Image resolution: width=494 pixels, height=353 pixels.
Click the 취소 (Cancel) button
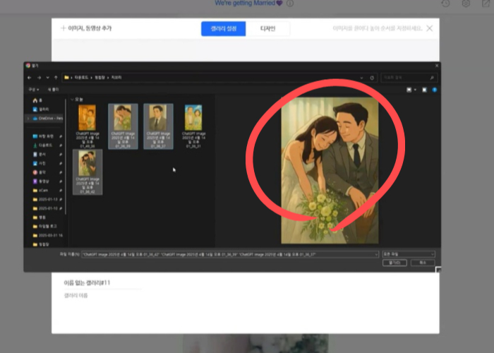(422, 263)
